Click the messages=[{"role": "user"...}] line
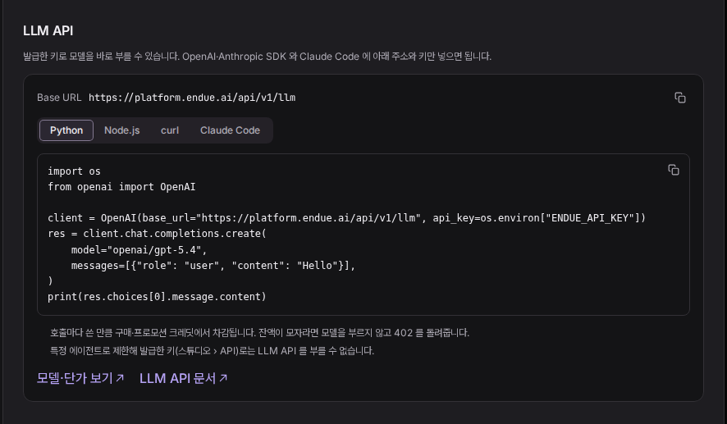Screen dimensions: 727x424 (213, 266)
